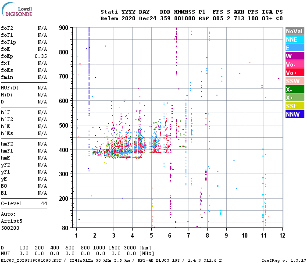Click the year 2020 in header
This screenshot has width=307, height=263.
click(x=129, y=18)
